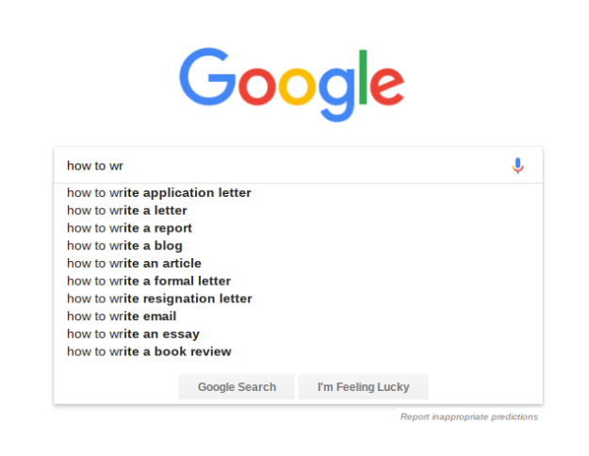The image size is (589, 456).
Task: Open the 'Report inappropriate predictions' link
Action: tap(469, 416)
